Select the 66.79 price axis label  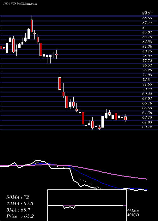[x=147, y=103]
